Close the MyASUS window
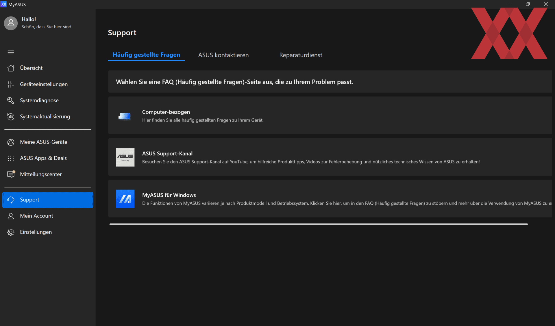Viewport: 555px width, 326px height. point(546,4)
